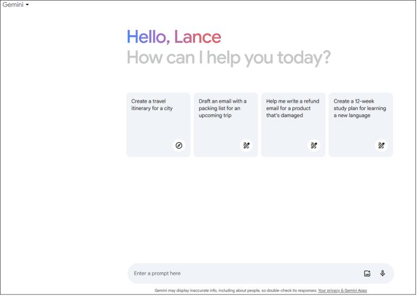Click 'How can I help you today?' heading
Viewport: 417px width, 296px height.
tap(229, 58)
